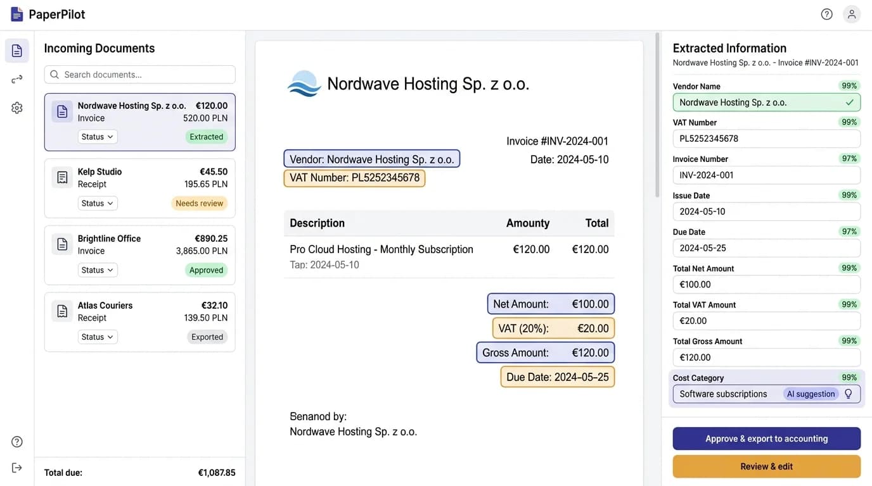
Task: Open the help circle icon in top bar
Action: click(826, 14)
